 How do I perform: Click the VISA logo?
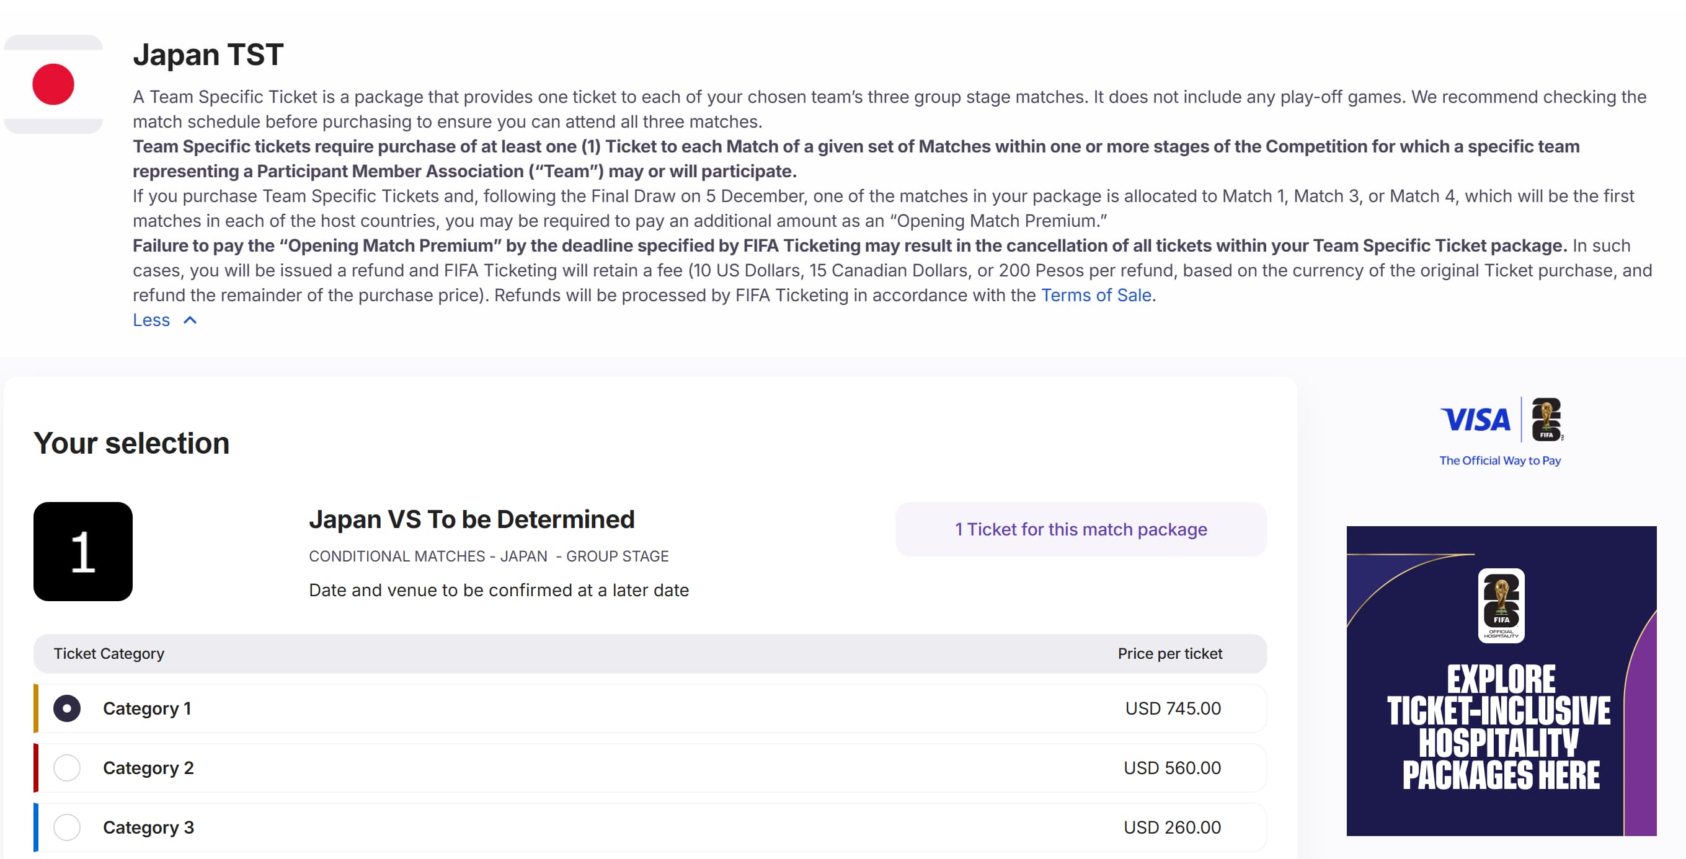(x=1475, y=420)
